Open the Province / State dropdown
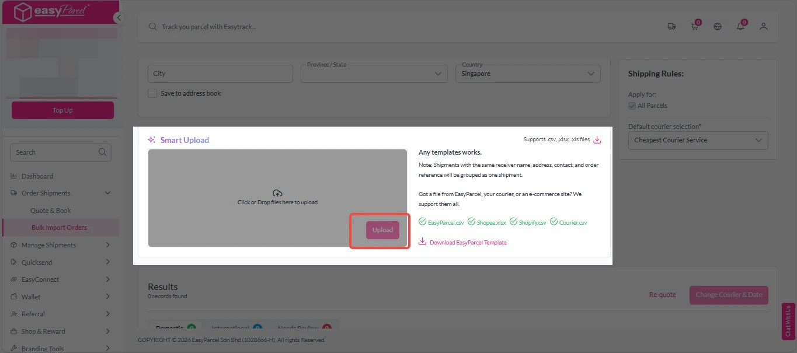The image size is (797, 353). tap(374, 74)
